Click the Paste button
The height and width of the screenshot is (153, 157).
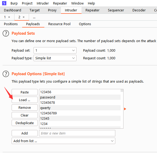click(x=25, y=92)
